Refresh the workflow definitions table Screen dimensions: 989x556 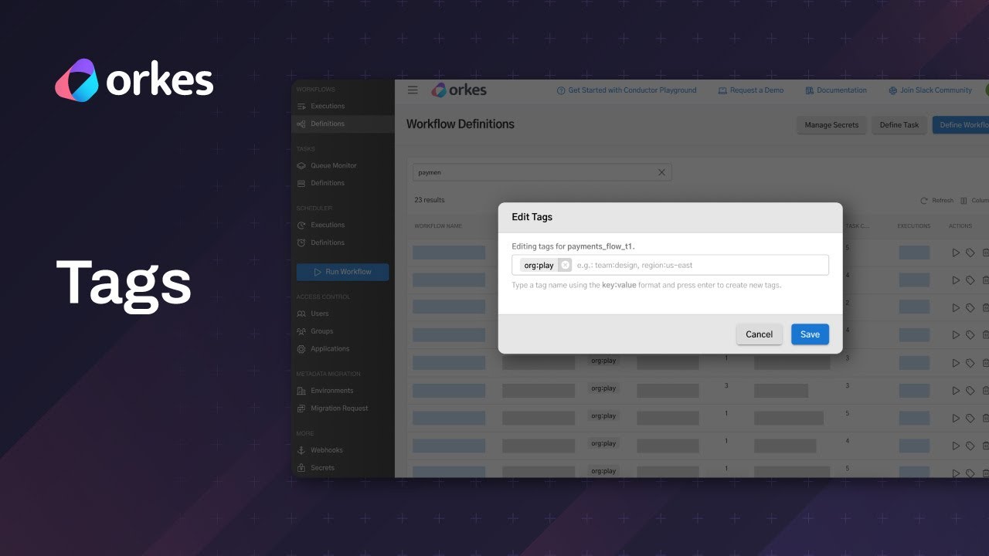(x=936, y=201)
